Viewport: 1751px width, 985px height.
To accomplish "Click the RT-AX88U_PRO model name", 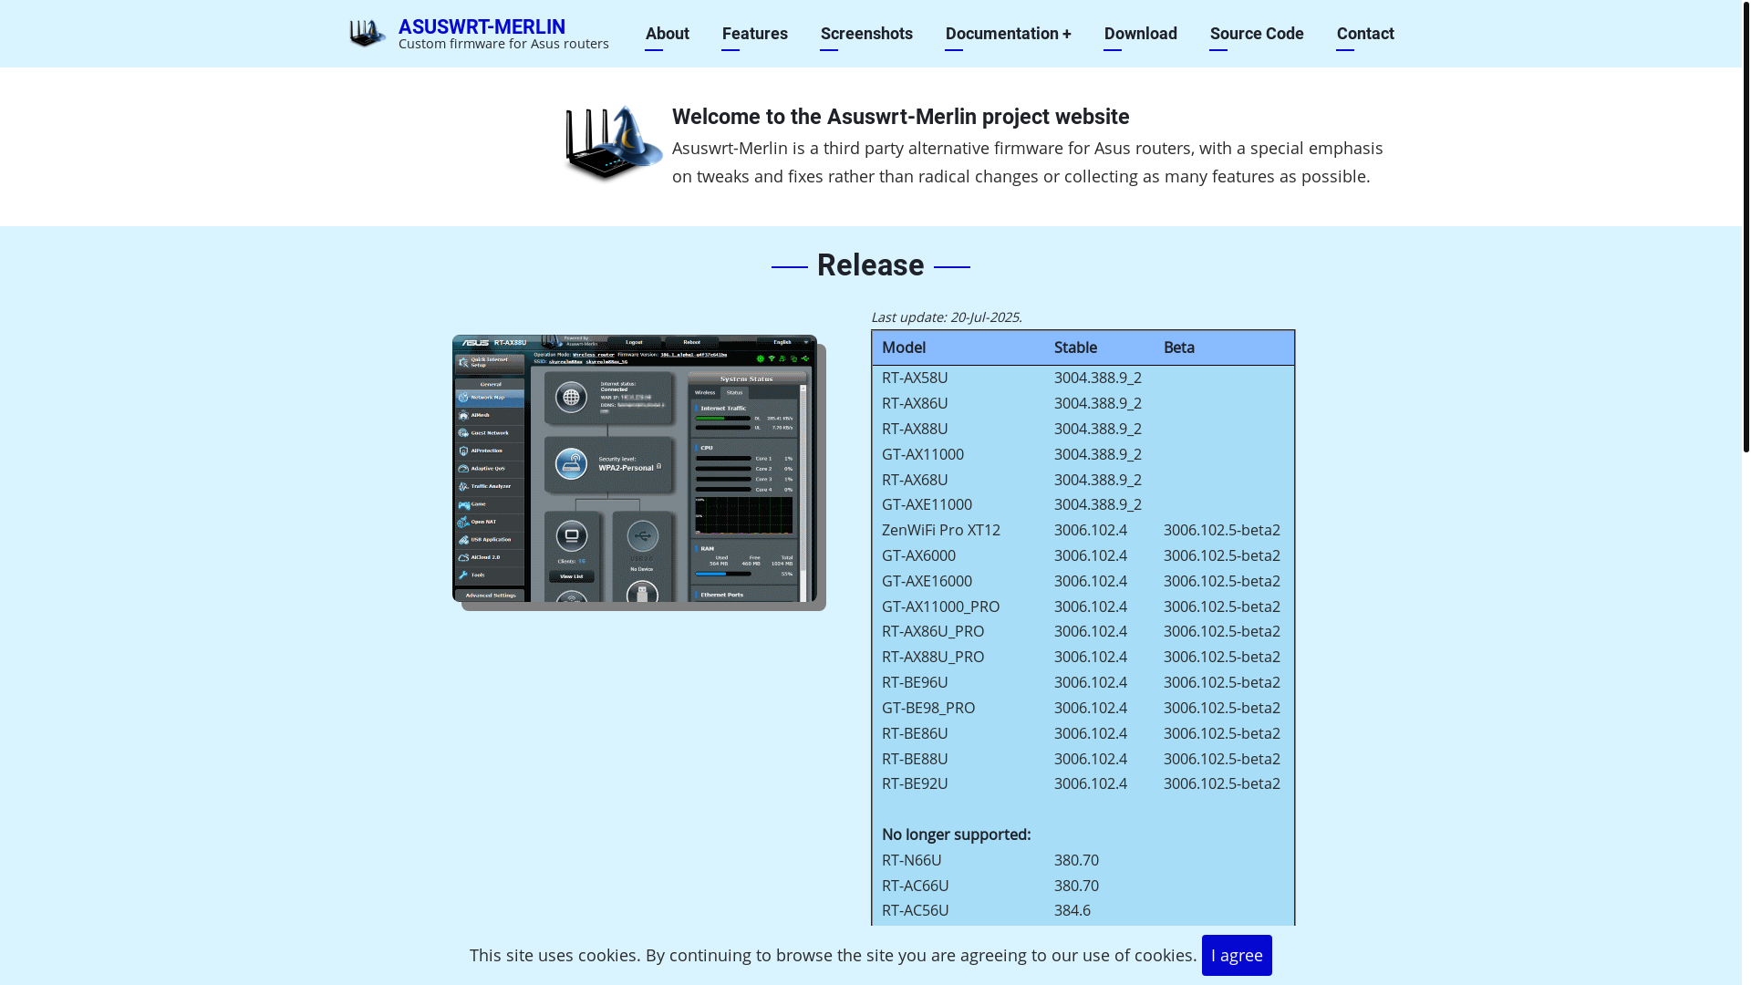I will point(933,657).
